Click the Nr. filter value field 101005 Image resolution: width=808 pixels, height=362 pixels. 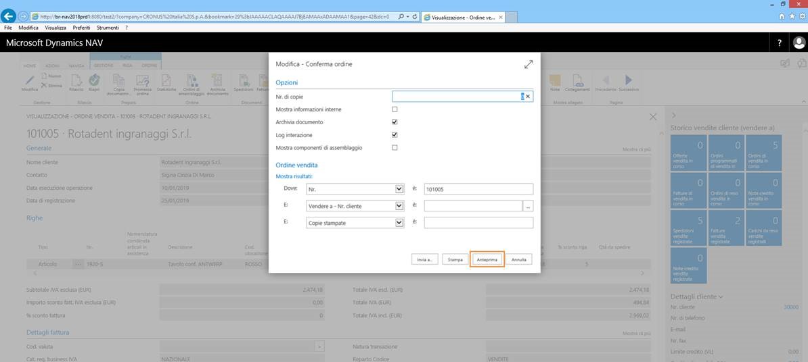click(478, 189)
